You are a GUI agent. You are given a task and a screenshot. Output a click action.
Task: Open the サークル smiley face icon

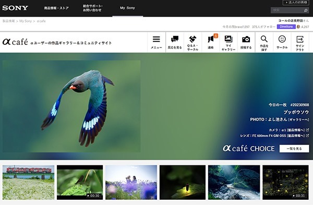282,42
